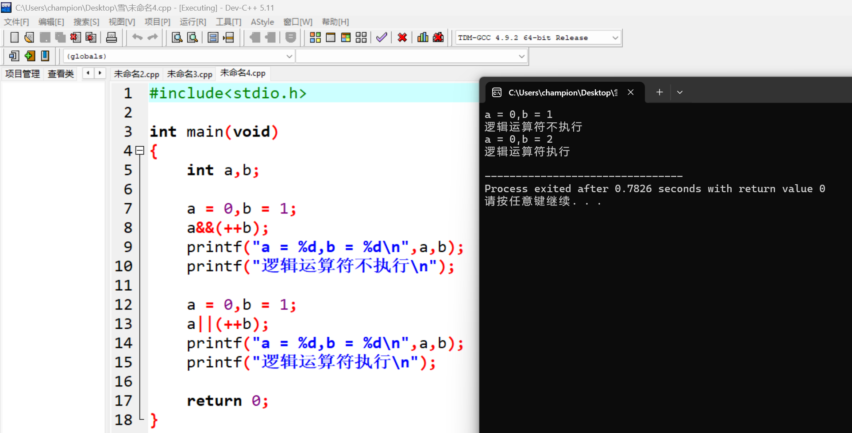This screenshot has height=433, width=852.
Task: Switch to the 查看类 panel tab
Action: [x=61, y=74]
